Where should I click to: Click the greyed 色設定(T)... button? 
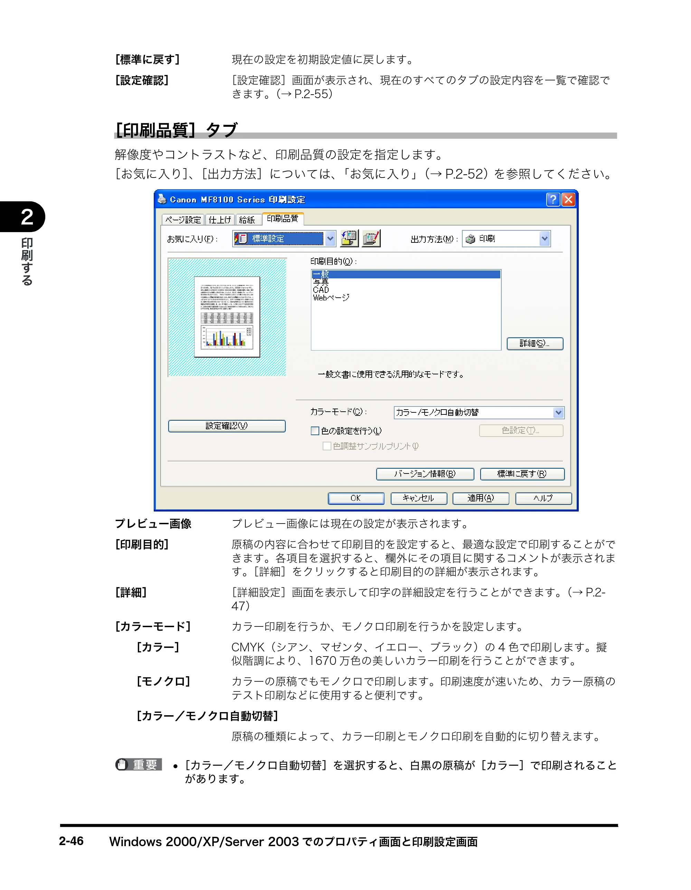click(x=521, y=430)
